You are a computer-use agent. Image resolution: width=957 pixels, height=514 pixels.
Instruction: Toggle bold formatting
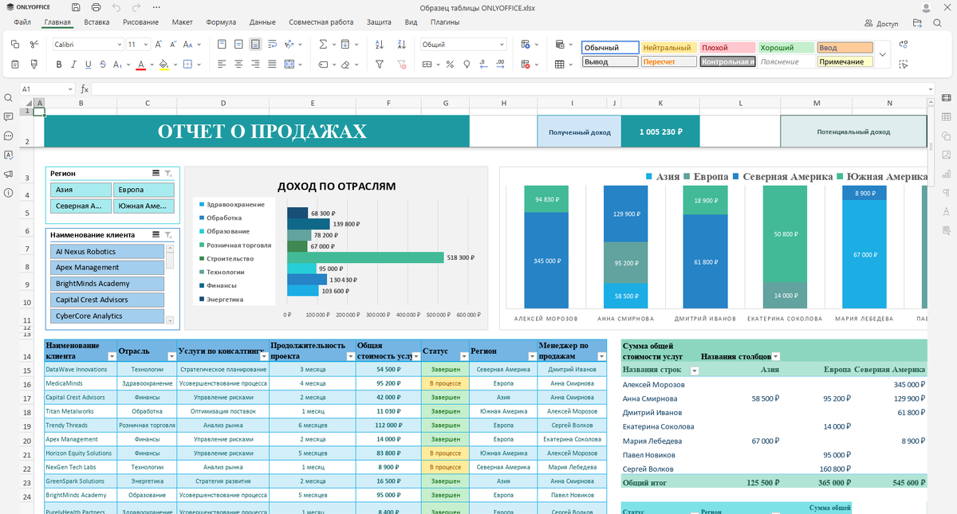click(59, 64)
